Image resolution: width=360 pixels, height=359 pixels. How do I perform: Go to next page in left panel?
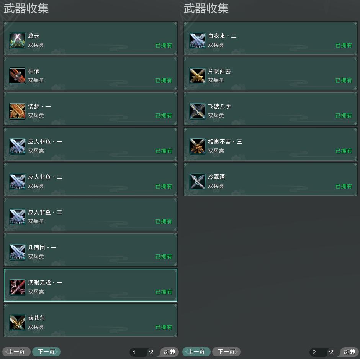[x=46, y=352]
